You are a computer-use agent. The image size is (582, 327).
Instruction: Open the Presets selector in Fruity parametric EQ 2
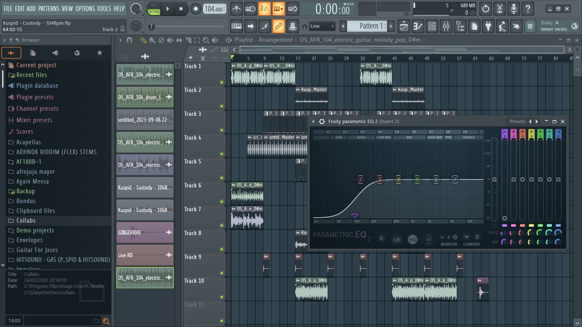[517, 121]
